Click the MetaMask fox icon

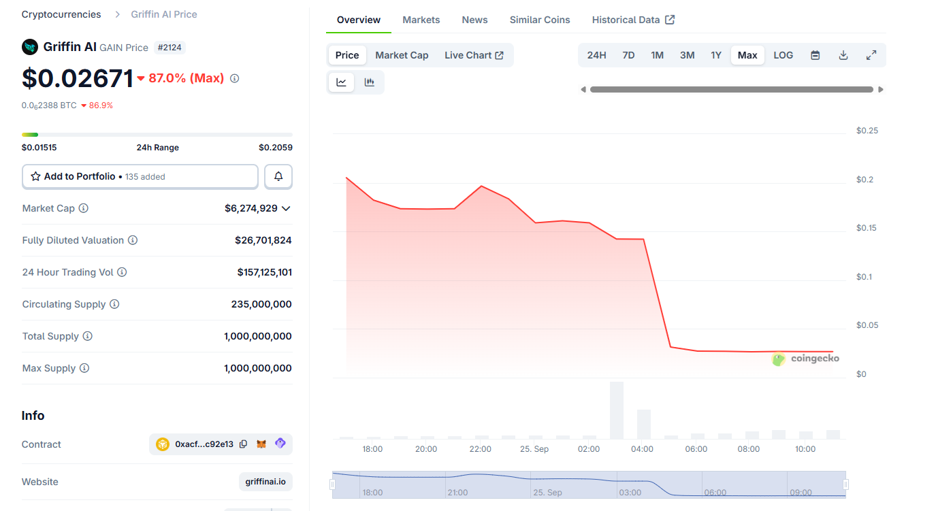click(261, 444)
